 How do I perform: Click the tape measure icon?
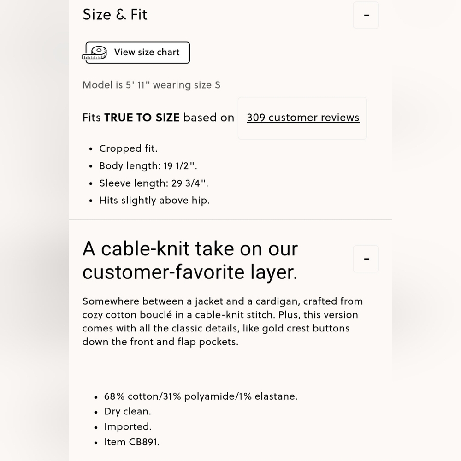[95, 53]
